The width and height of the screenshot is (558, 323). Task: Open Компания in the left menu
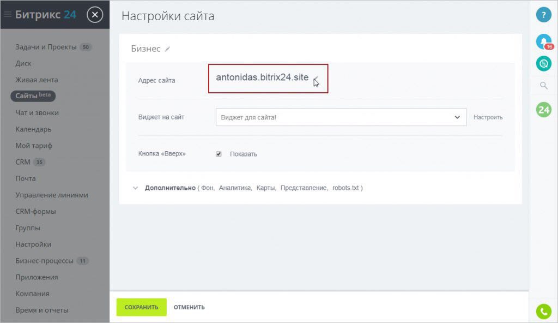click(x=32, y=294)
